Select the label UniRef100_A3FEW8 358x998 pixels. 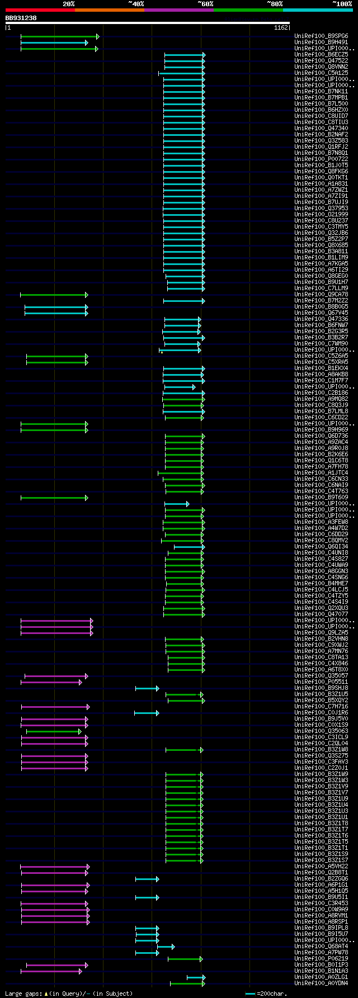321,522
